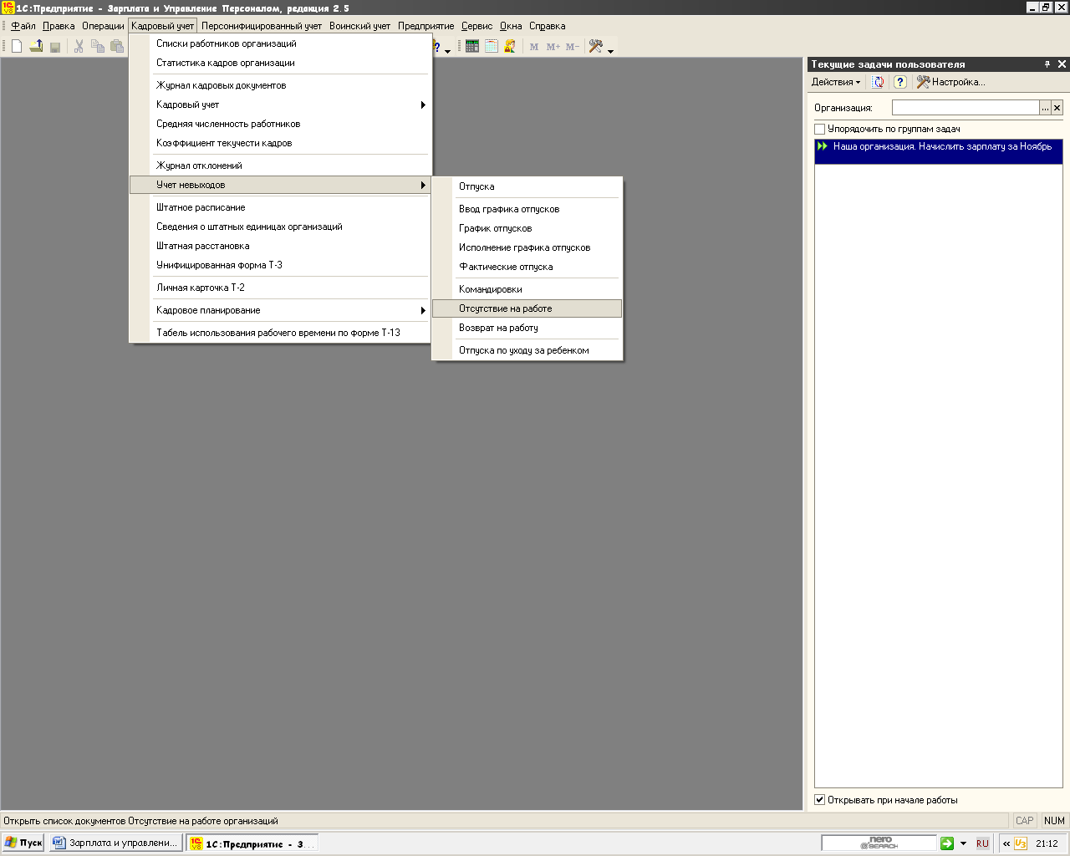Image resolution: width=1070 pixels, height=856 pixels.
Task: Click inside the Организация input field
Action: (966, 108)
